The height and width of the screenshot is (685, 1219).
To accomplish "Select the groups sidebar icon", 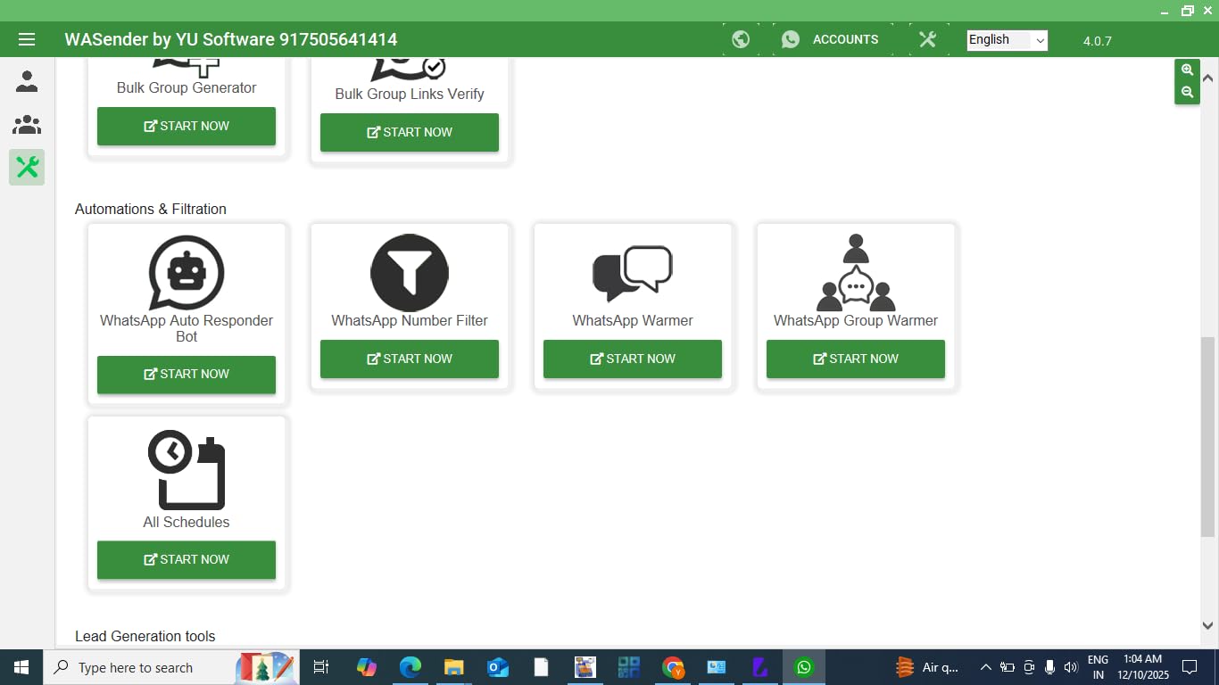I will (x=27, y=125).
